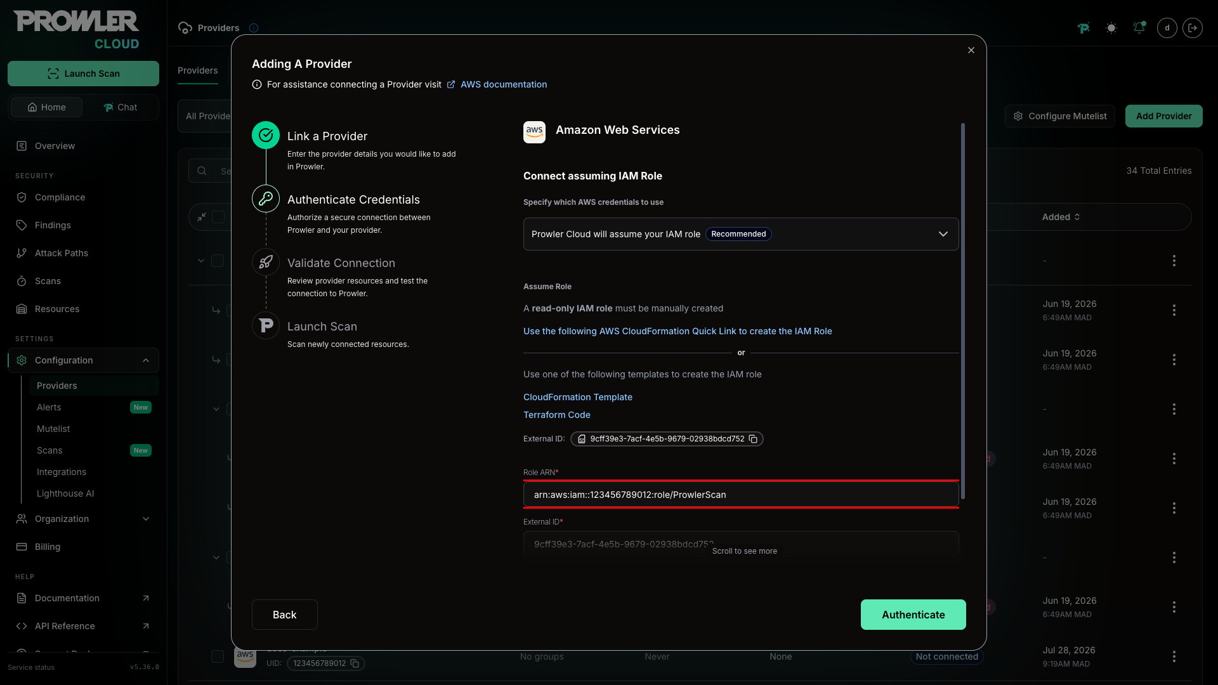The height and width of the screenshot is (685, 1218).
Task: Open CloudFormation Quick Link for IAM Role
Action: point(677,331)
